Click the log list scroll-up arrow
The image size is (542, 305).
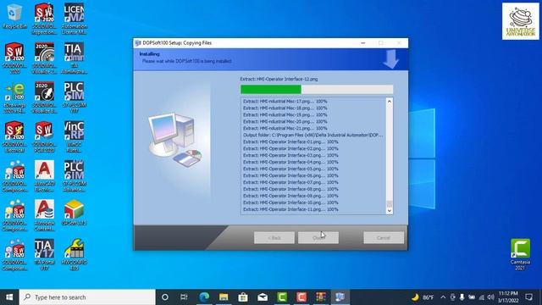tap(390, 102)
